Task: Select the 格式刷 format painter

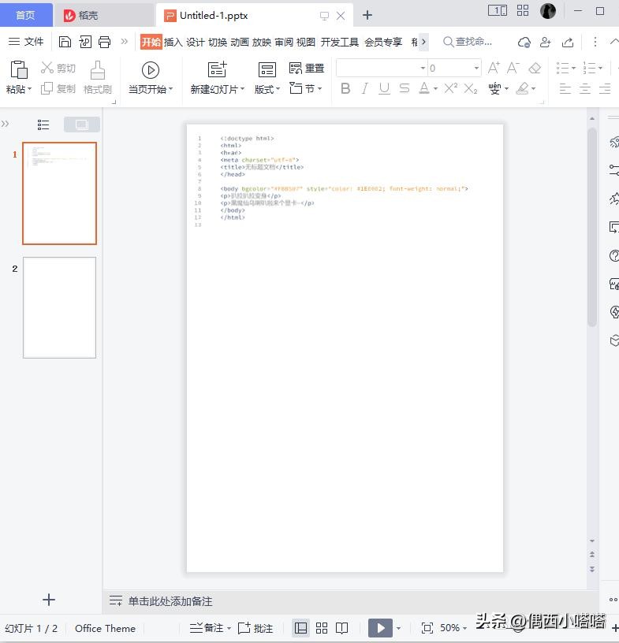Action: (x=98, y=77)
